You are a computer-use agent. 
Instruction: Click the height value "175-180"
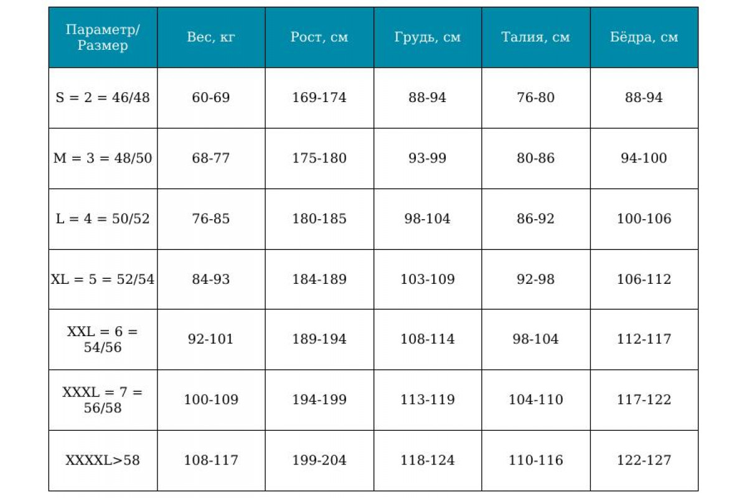[319, 158]
